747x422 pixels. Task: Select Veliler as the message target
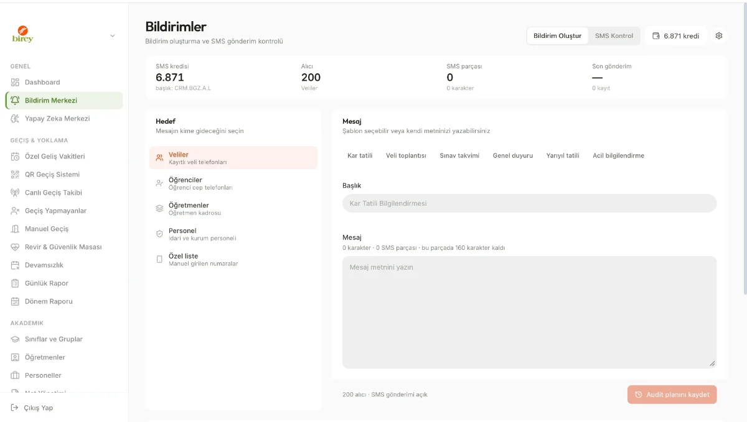point(233,158)
